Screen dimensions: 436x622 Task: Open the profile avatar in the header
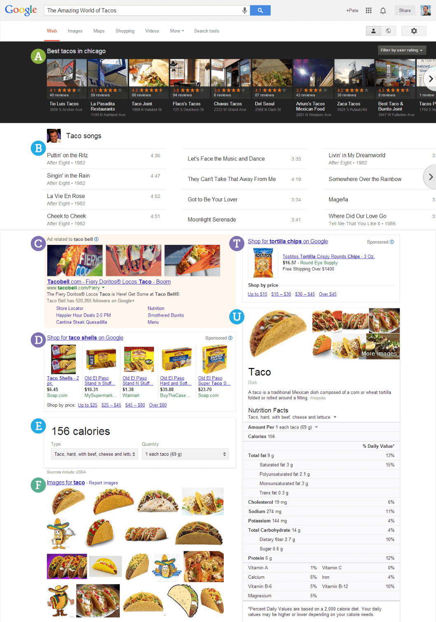pyautogui.click(x=426, y=10)
